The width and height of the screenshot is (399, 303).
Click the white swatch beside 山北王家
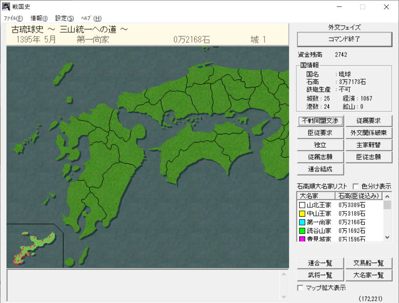tap(302, 205)
